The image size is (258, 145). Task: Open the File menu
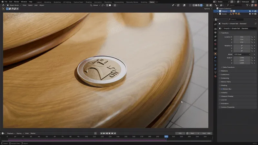pyautogui.click(x=6, y=2)
